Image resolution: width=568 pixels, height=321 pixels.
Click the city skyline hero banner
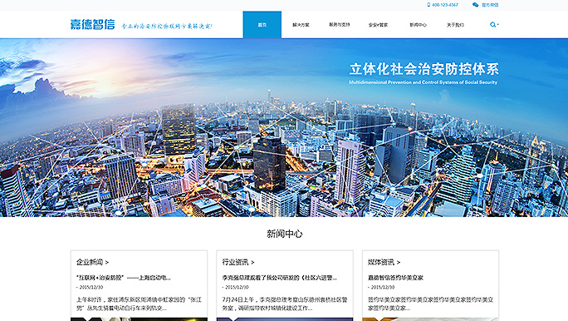pyautogui.click(x=284, y=128)
